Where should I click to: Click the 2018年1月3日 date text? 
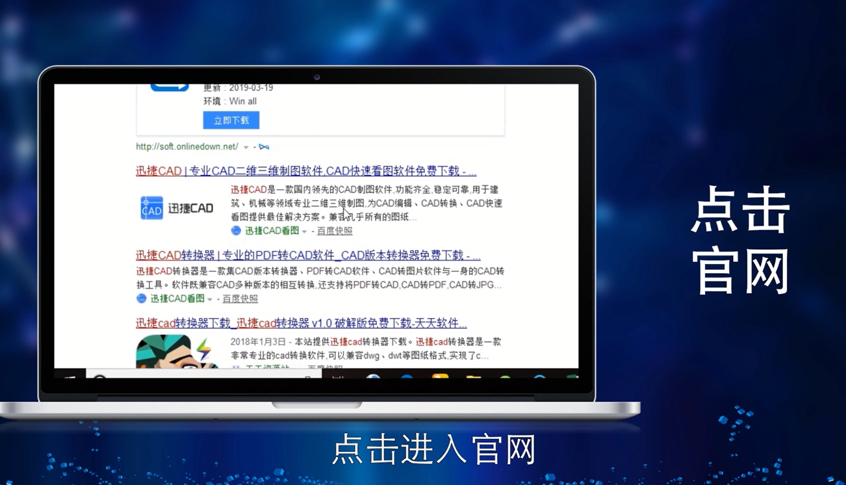coord(258,342)
